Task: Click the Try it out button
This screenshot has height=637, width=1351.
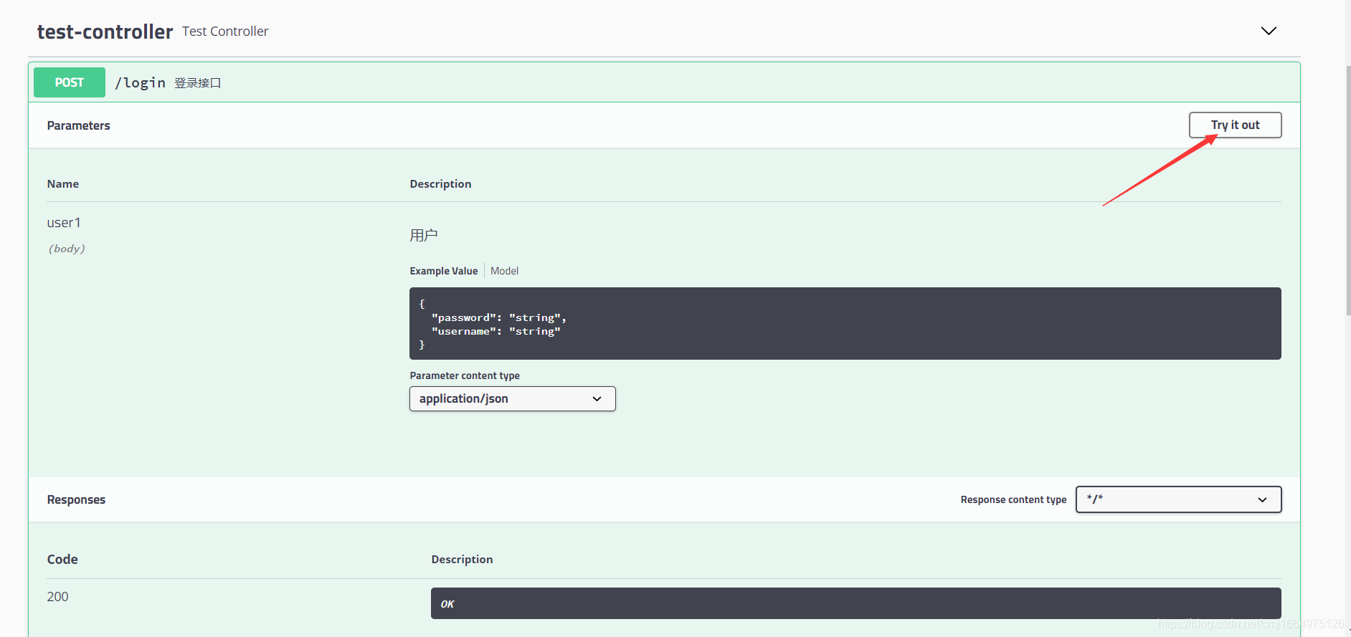Action: 1235,125
